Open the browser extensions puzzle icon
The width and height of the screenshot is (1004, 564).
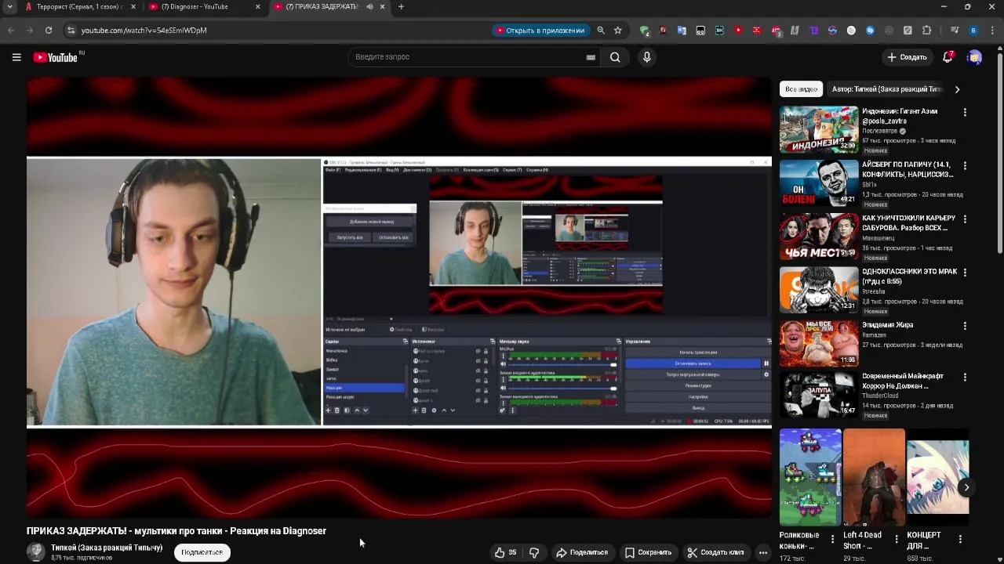pos(926,31)
